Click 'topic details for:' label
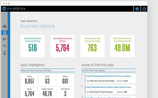The width and height of the screenshot is (158, 98). click(29, 21)
